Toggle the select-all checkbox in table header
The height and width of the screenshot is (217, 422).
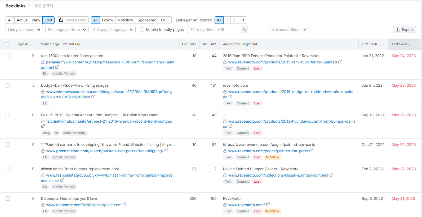point(8,44)
